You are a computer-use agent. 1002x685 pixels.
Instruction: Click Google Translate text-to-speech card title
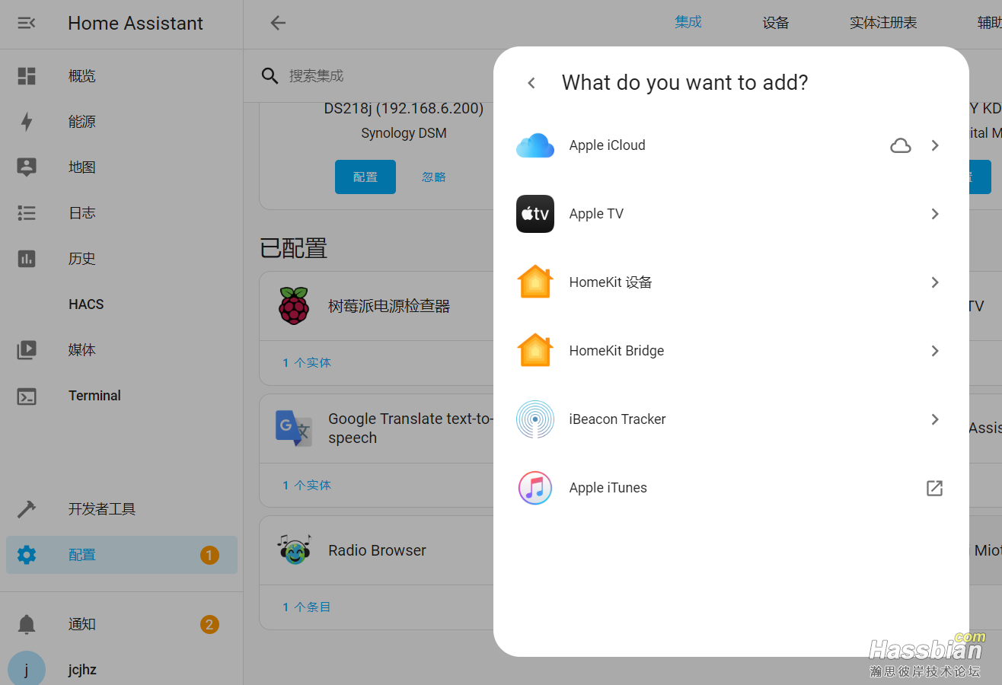pos(411,429)
